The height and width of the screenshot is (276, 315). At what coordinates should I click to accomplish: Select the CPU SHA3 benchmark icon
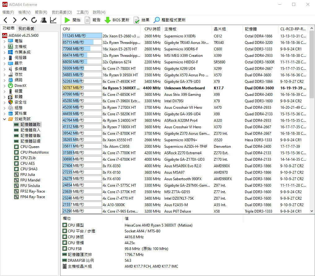16,169
